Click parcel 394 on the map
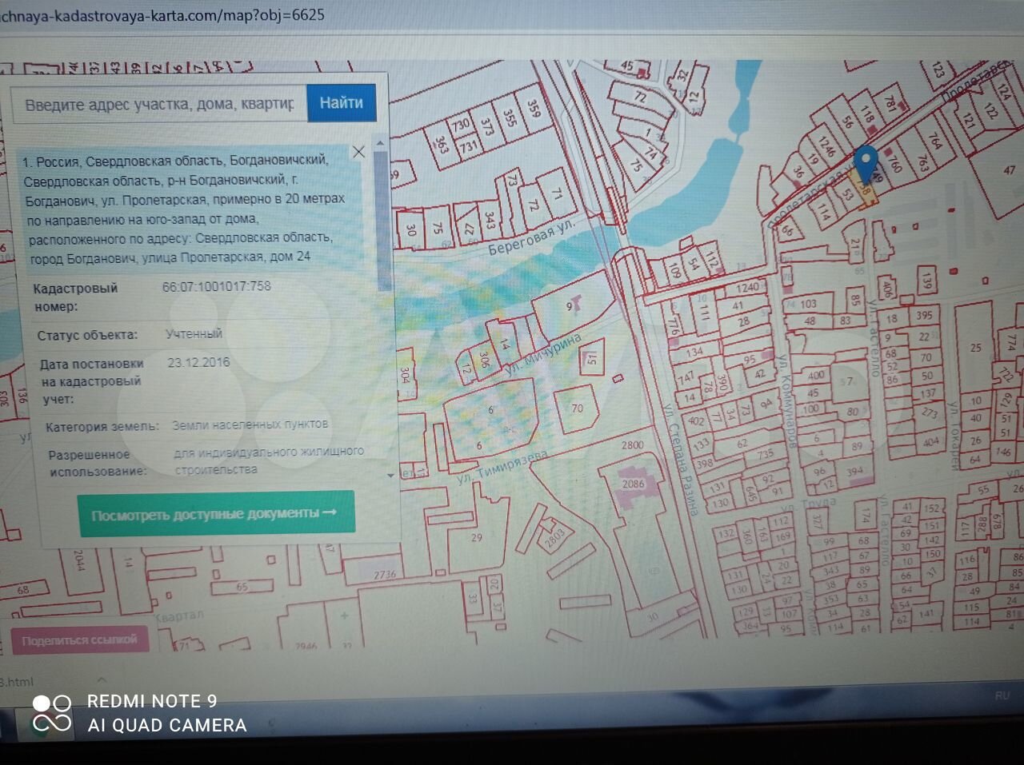 [854, 471]
